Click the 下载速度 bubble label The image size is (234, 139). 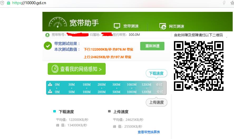157,73
